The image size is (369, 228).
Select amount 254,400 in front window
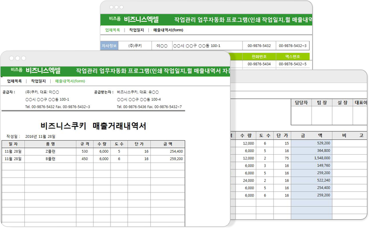tap(168, 152)
